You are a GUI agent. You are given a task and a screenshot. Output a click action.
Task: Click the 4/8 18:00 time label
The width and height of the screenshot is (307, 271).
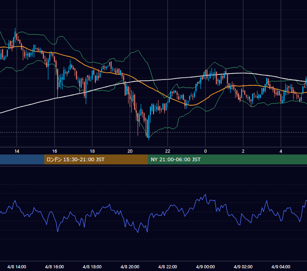(92, 267)
